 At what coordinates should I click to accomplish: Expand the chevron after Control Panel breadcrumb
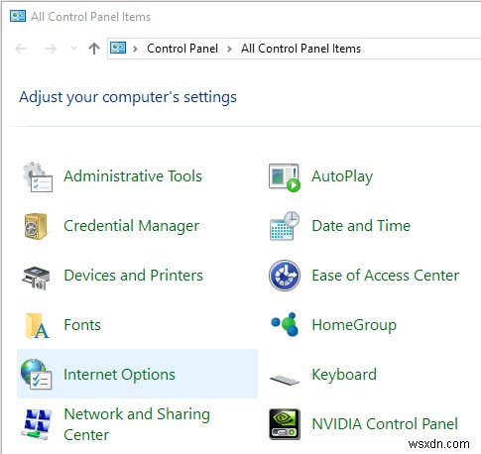229,49
